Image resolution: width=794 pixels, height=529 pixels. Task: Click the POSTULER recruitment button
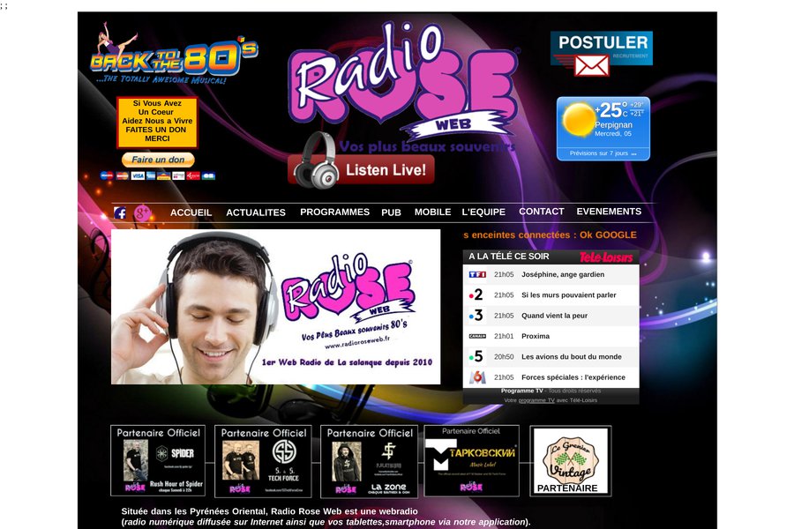pos(602,48)
